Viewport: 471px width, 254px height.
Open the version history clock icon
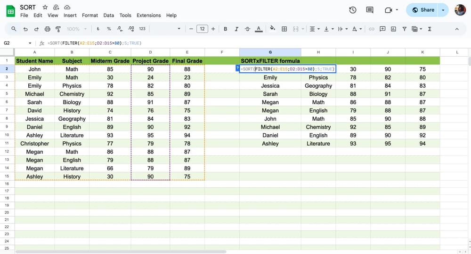click(353, 10)
